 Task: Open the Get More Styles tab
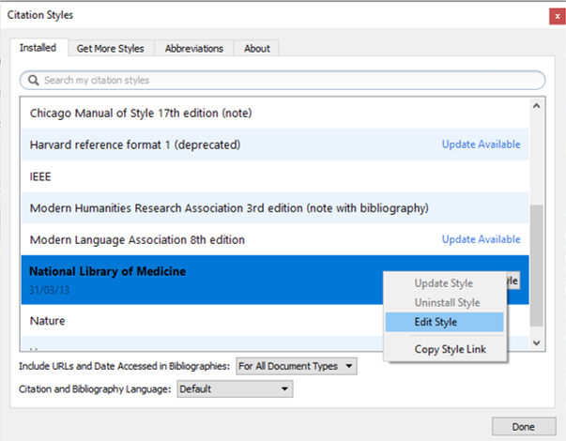pyautogui.click(x=111, y=49)
